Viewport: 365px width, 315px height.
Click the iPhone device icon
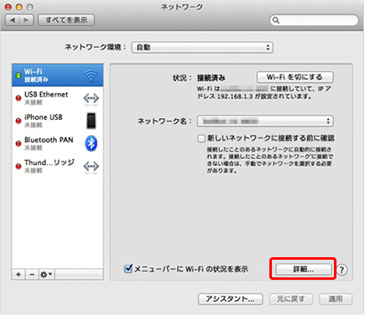pos(91,121)
